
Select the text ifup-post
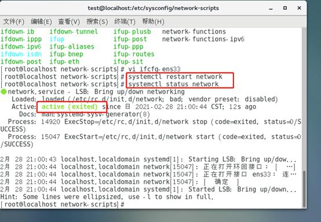130,39
